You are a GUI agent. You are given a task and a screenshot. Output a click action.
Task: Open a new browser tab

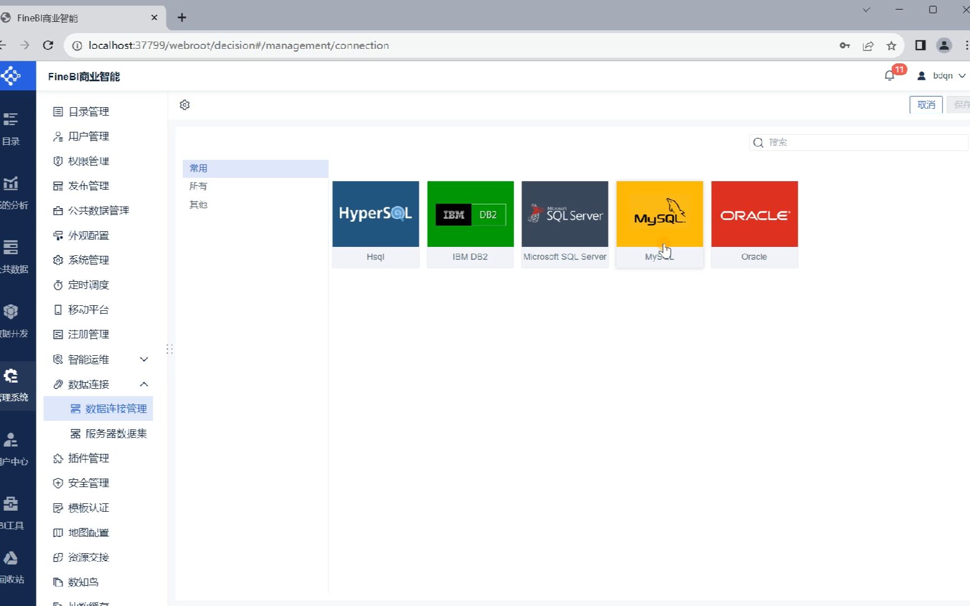pos(182,17)
